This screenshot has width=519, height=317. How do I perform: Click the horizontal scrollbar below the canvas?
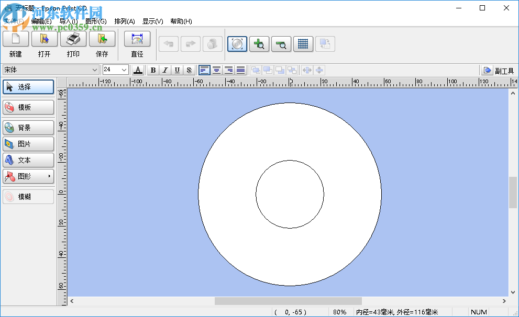click(x=288, y=300)
